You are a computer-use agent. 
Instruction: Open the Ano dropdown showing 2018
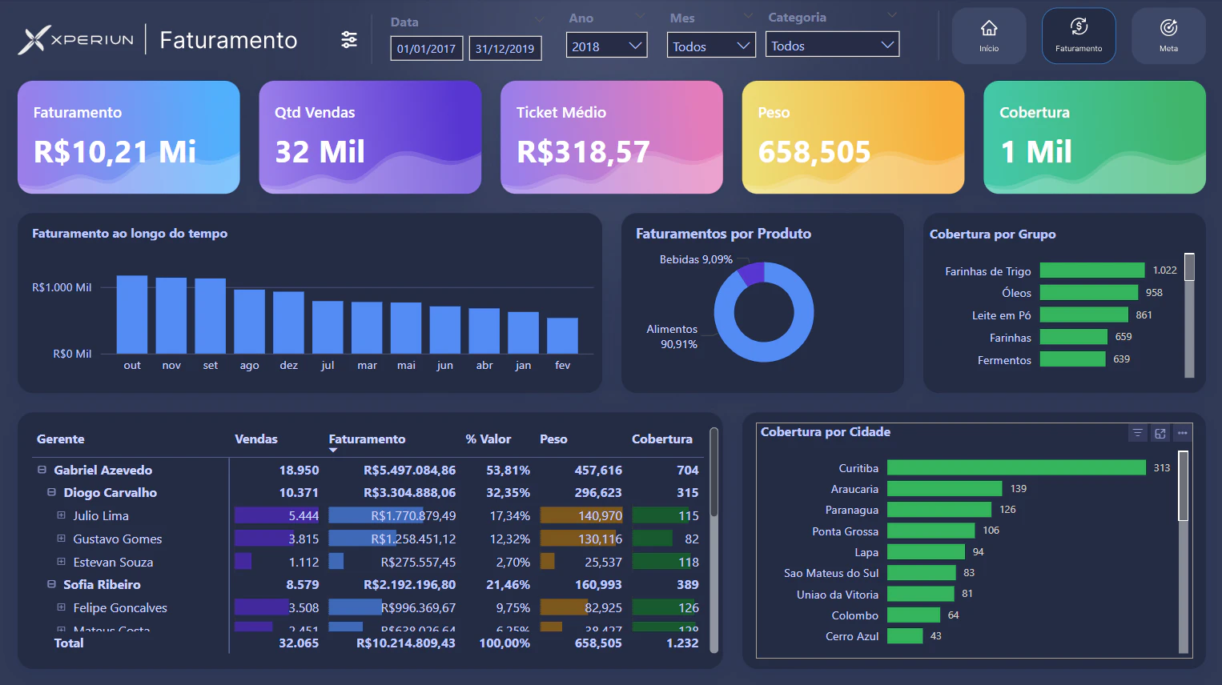click(x=606, y=46)
